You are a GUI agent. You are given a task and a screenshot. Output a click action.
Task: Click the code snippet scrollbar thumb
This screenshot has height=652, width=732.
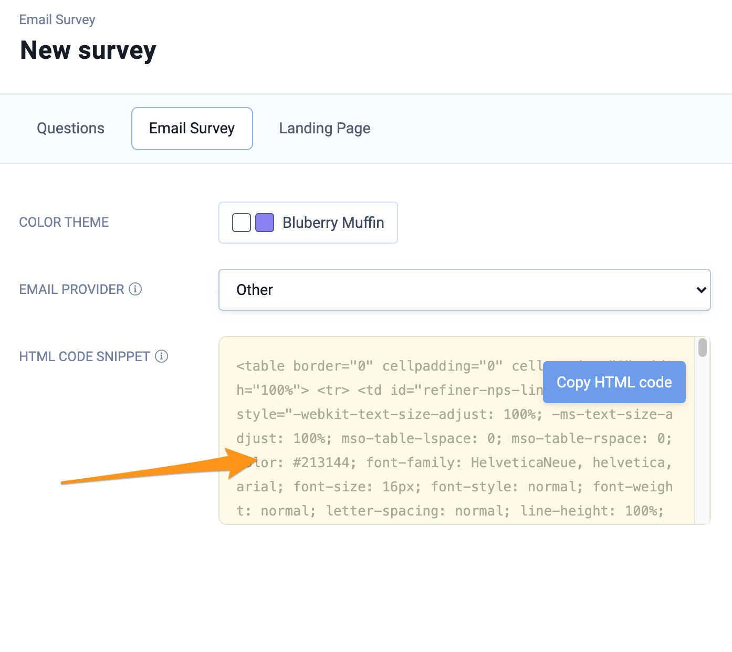pos(703,348)
